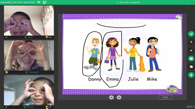Screen dimensions: 195x109
Task: Open the chat bubble icon
Action: 191,67
